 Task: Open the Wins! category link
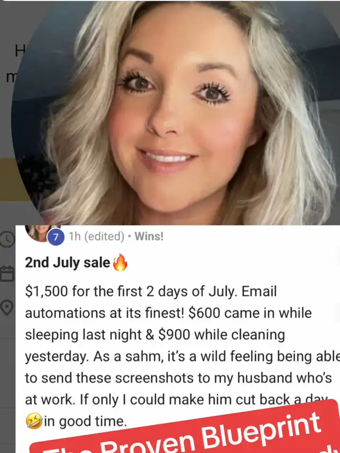[x=149, y=237]
